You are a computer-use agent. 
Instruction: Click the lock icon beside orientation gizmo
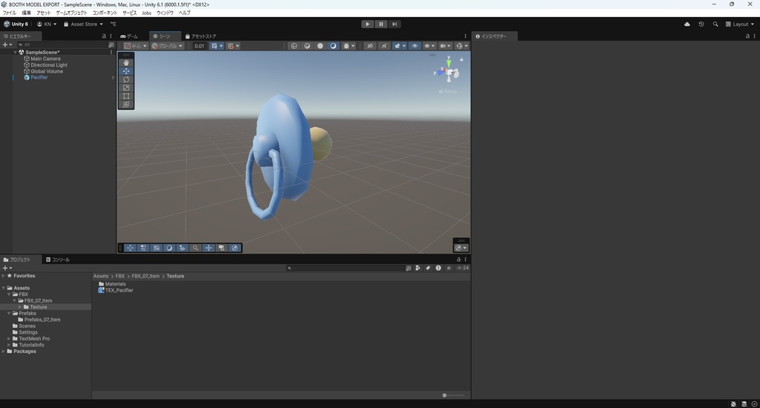(462, 59)
